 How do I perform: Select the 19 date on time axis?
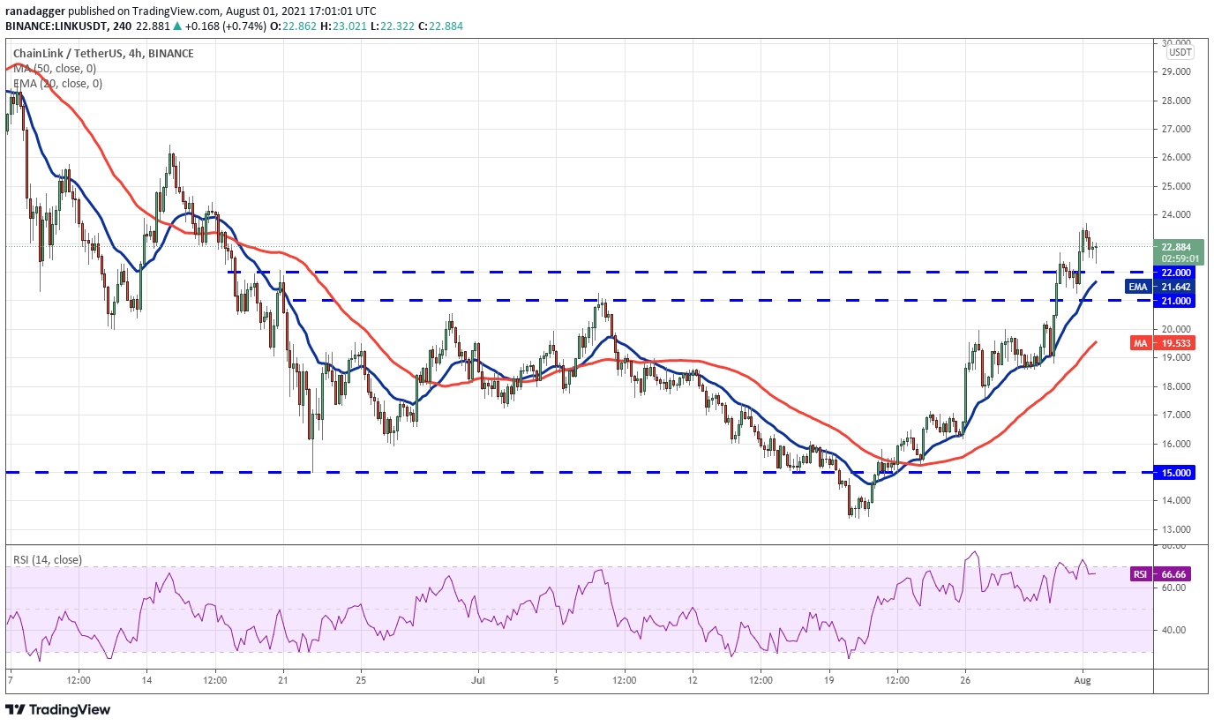pyautogui.click(x=828, y=681)
